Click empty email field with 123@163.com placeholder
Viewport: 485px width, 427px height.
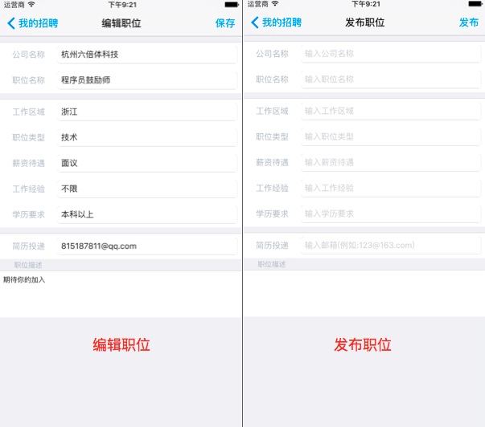click(x=390, y=245)
